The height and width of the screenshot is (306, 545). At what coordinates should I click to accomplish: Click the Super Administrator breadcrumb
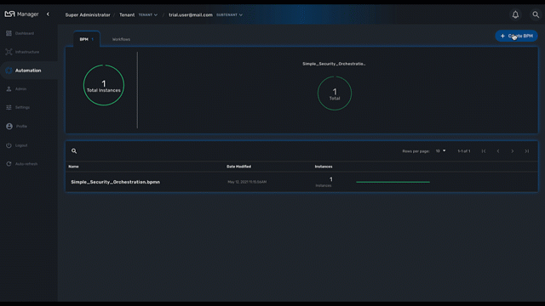pos(88,15)
